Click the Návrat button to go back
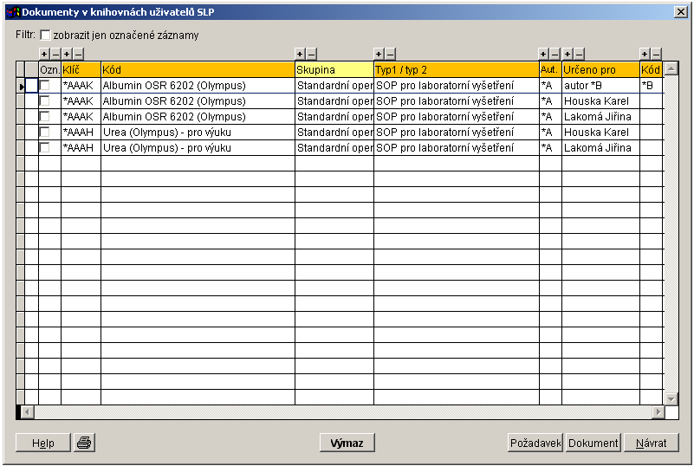This screenshot has width=694, height=466. 651,443
